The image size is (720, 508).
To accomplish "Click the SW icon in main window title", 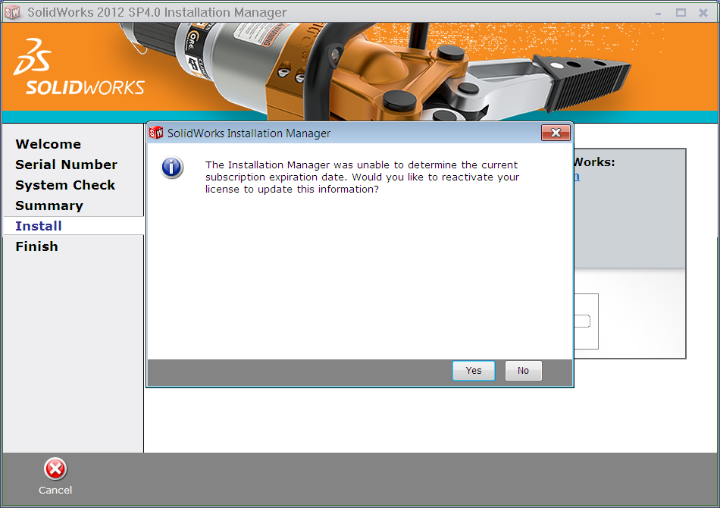I will [12, 12].
